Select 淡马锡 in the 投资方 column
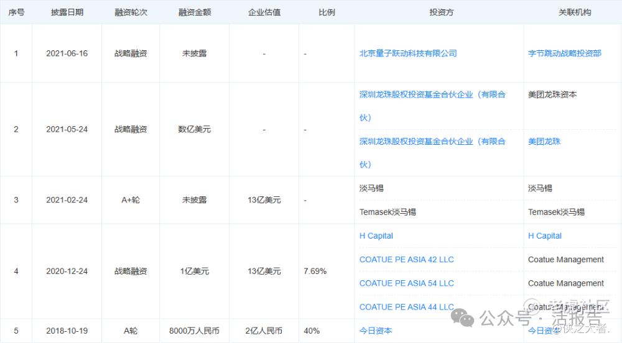622x343 pixels. click(371, 188)
